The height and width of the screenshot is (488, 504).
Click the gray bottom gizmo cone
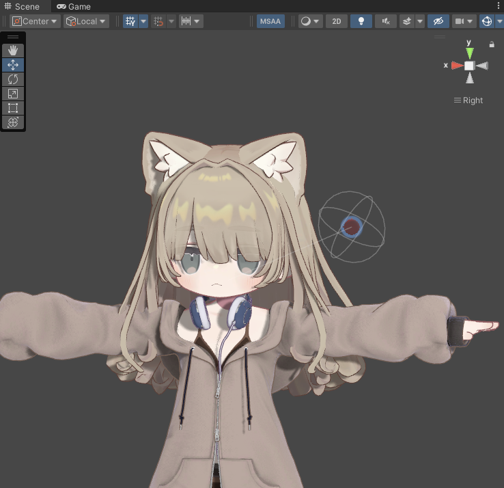coord(470,78)
